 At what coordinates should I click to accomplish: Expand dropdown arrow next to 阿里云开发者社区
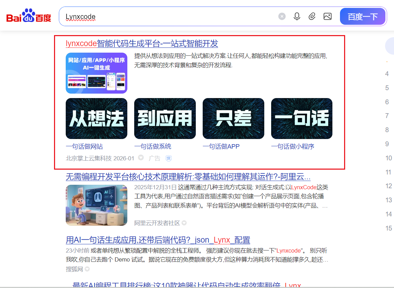click(x=184, y=223)
